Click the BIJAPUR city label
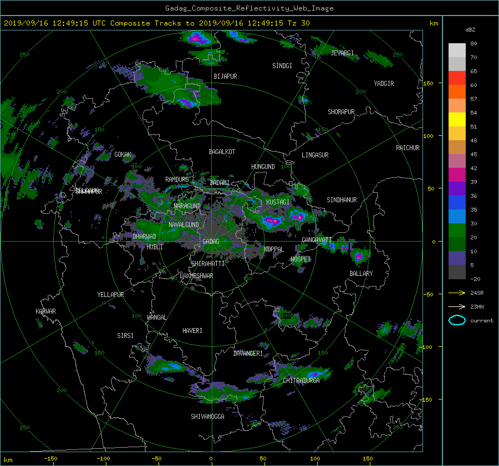 click(225, 76)
